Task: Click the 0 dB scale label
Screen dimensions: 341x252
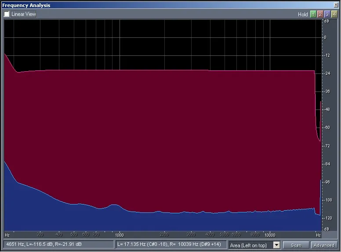Action: point(325,37)
